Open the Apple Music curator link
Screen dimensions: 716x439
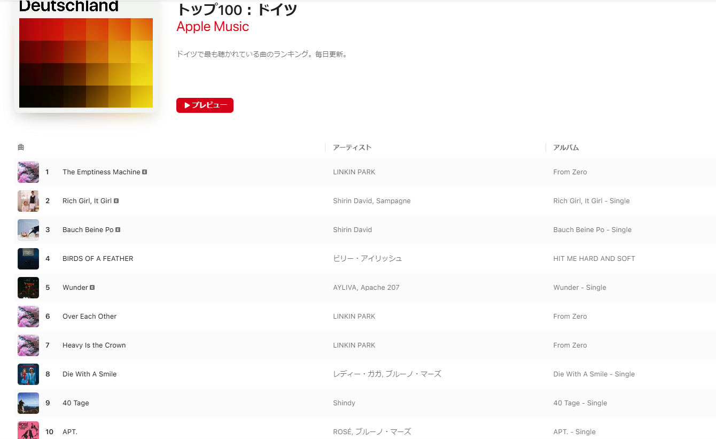(213, 27)
